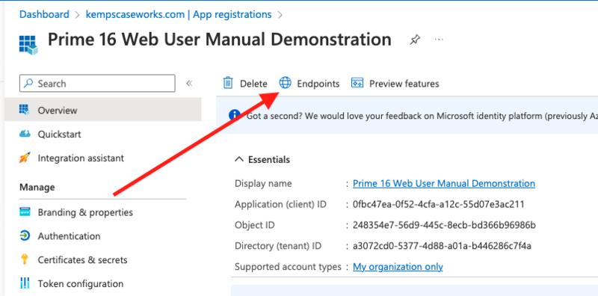The width and height of the screenshot is (598, 296).
Task: Open the more options ellipsis next to title
Action: (x=439, y=40)
